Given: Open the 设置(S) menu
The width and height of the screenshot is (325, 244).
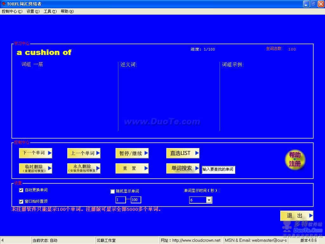Looking at the screenshot, I should pyautogui.click(x=33, y=11).
